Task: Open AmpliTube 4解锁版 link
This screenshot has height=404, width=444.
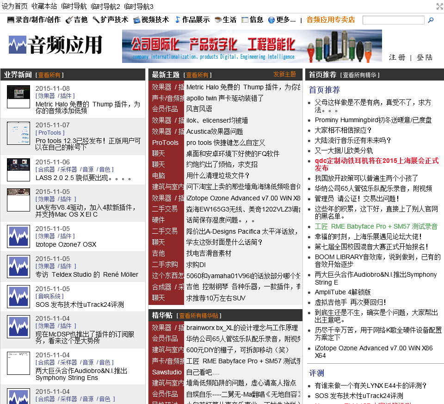Action: pos(343,292)
